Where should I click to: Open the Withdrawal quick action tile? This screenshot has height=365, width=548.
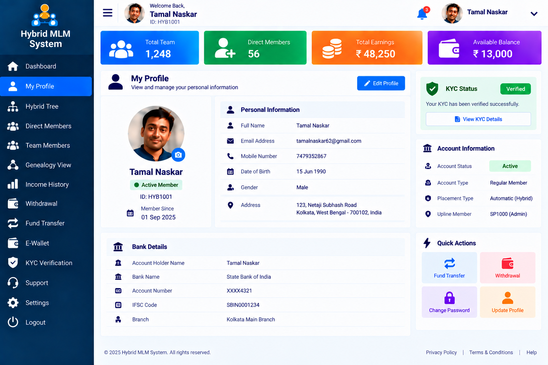(507, 268)
